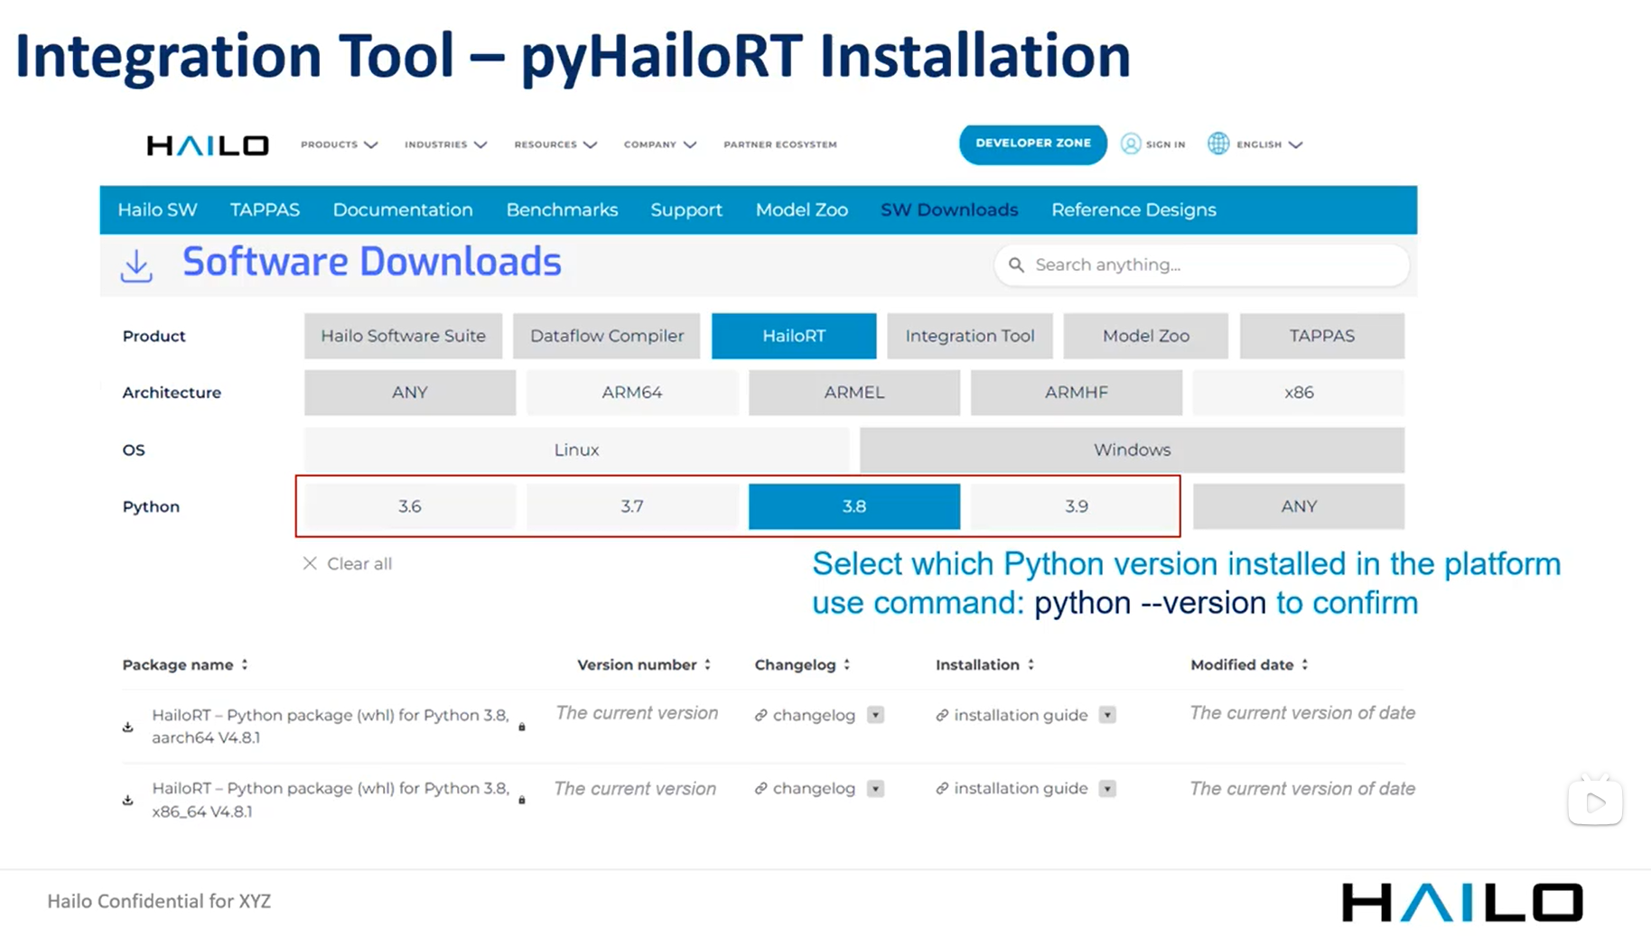Select Python 3.9 version filter

coord(1077,506)
